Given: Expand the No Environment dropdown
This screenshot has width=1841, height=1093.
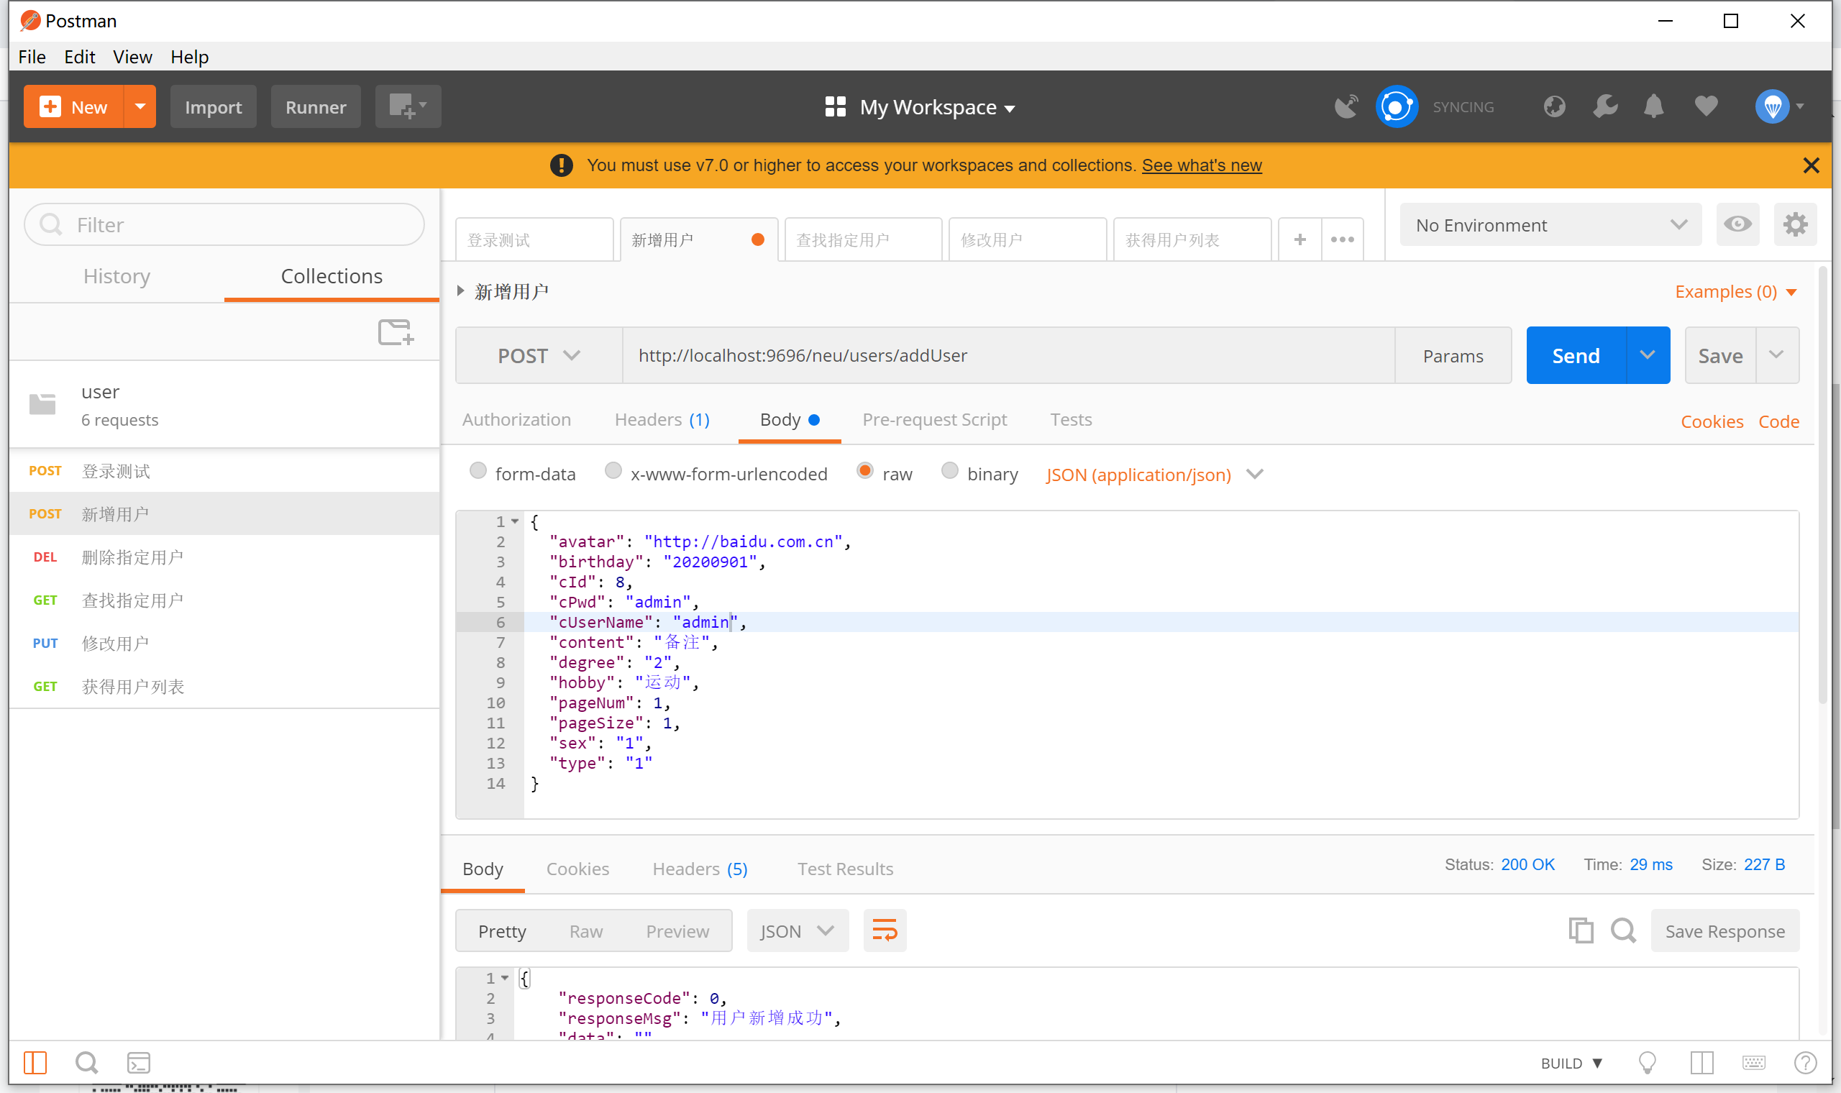Looking at the screenshot, I should pyautogui.click(x=1550, y=224).
